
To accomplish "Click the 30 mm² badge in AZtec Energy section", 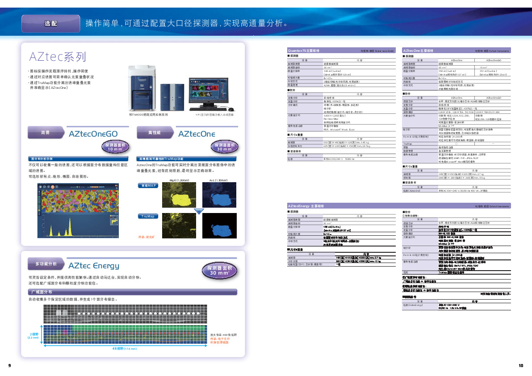I will [x=219, y=270].
